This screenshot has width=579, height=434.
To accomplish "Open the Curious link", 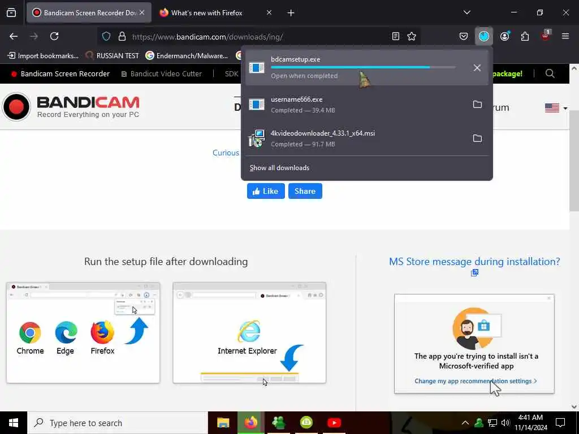I will coord(226,153).
